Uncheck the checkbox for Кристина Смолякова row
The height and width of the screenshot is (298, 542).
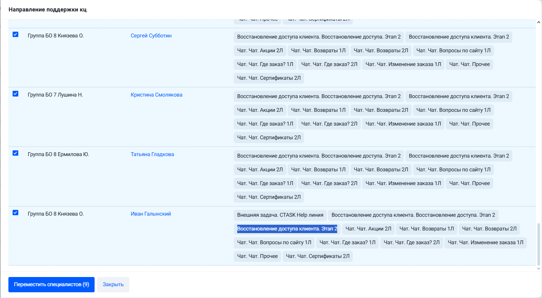coord(15,93)
